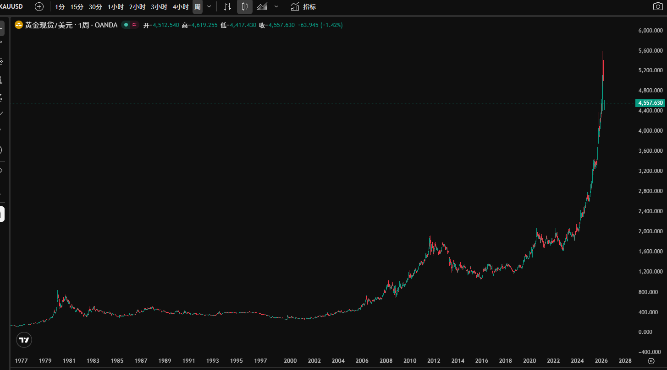667x370 pixels.
Task: Open chart settings gear at bottom right
Action: (651, 361)
